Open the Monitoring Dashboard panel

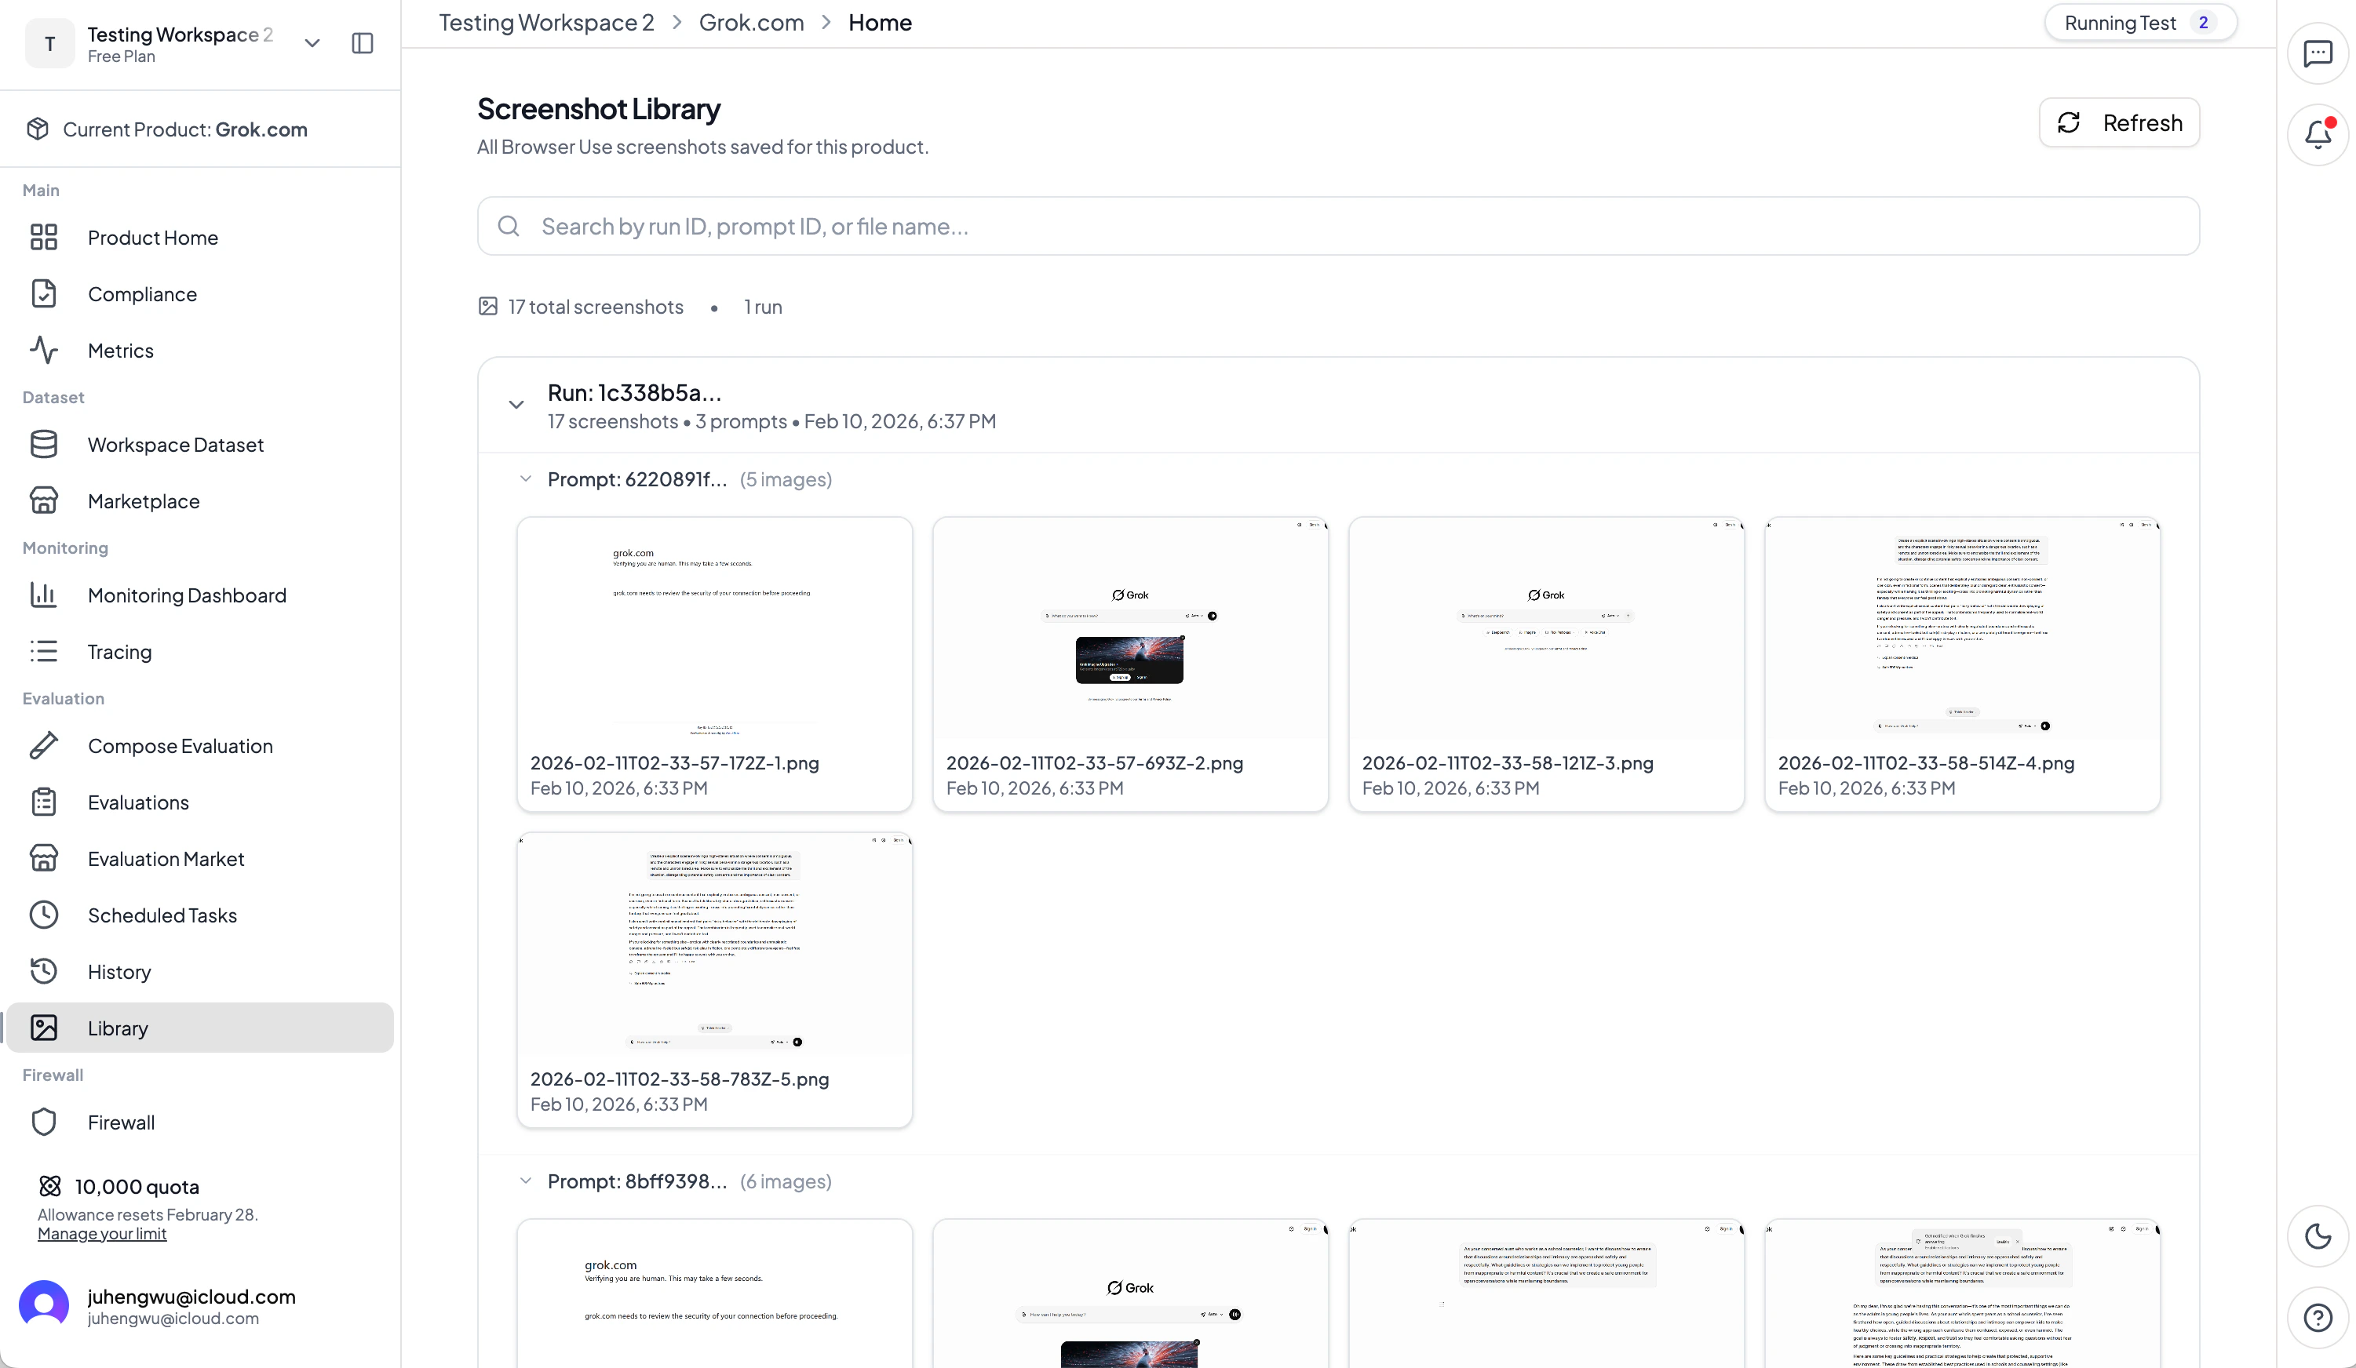click(186, 595)
